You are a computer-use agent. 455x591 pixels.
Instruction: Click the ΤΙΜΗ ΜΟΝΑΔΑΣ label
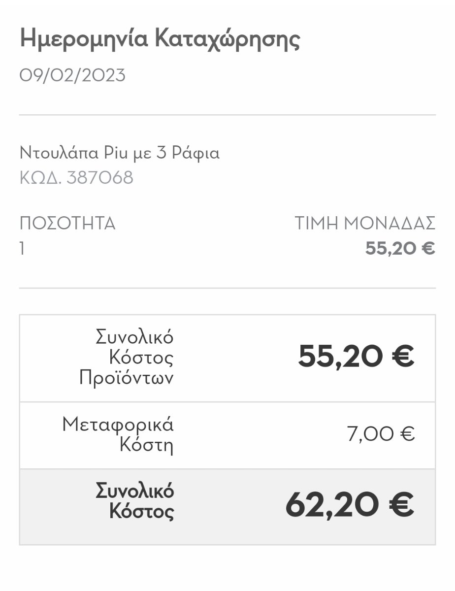pyautogui.click(x=365, y=224)
